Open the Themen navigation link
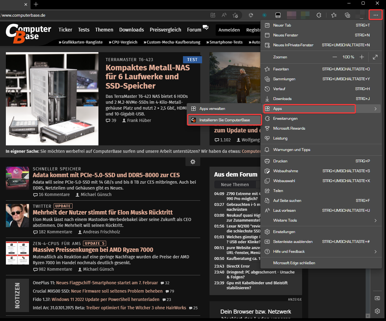The image size is (386, 321). (x=104, y=30)
